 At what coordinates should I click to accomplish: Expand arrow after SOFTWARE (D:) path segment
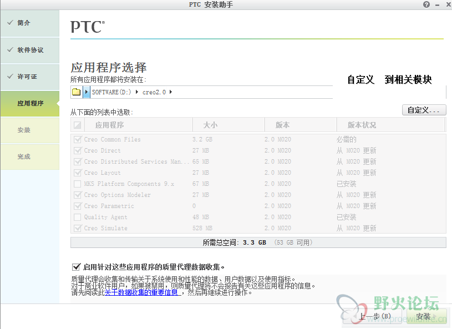[136, 92]
